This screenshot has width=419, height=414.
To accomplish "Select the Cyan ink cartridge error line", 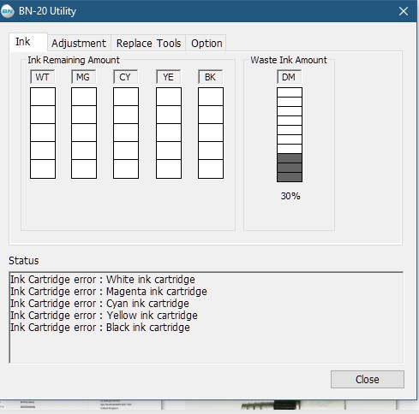I will [99, 304].
